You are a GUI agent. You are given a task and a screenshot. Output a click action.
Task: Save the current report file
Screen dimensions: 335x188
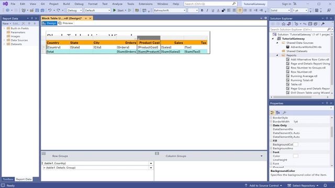pyautogui.click(x=37, y=10)
